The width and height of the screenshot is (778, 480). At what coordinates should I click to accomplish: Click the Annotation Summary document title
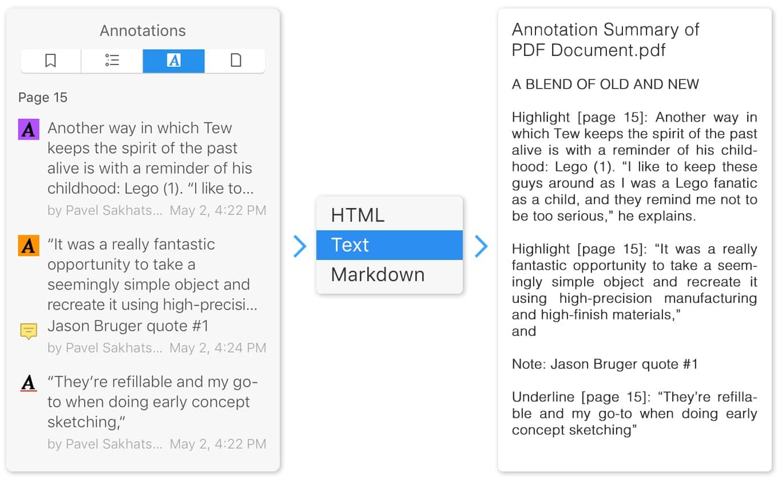click(x=605, y=39)
